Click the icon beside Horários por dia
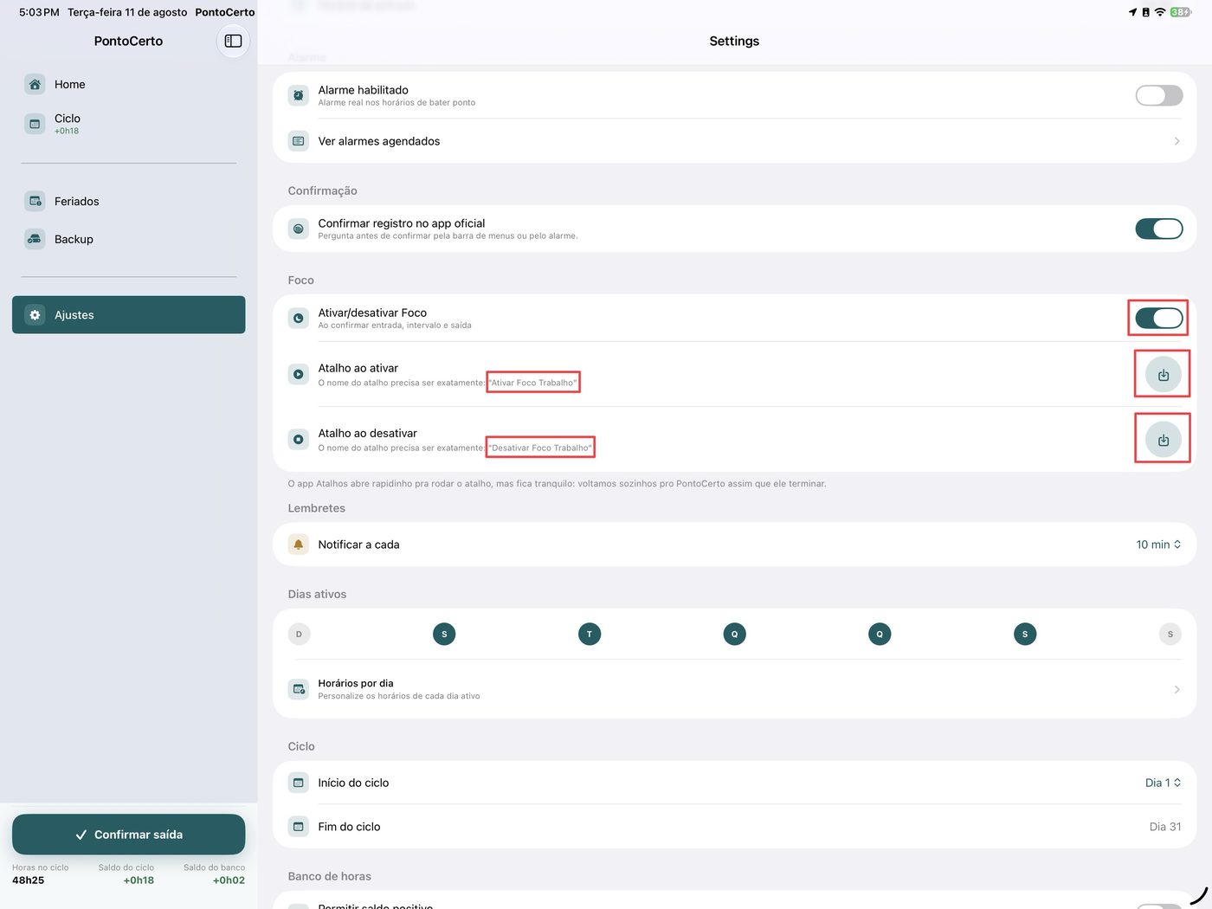The height and width of the screenshot is (909, 1212). [299, 689]
